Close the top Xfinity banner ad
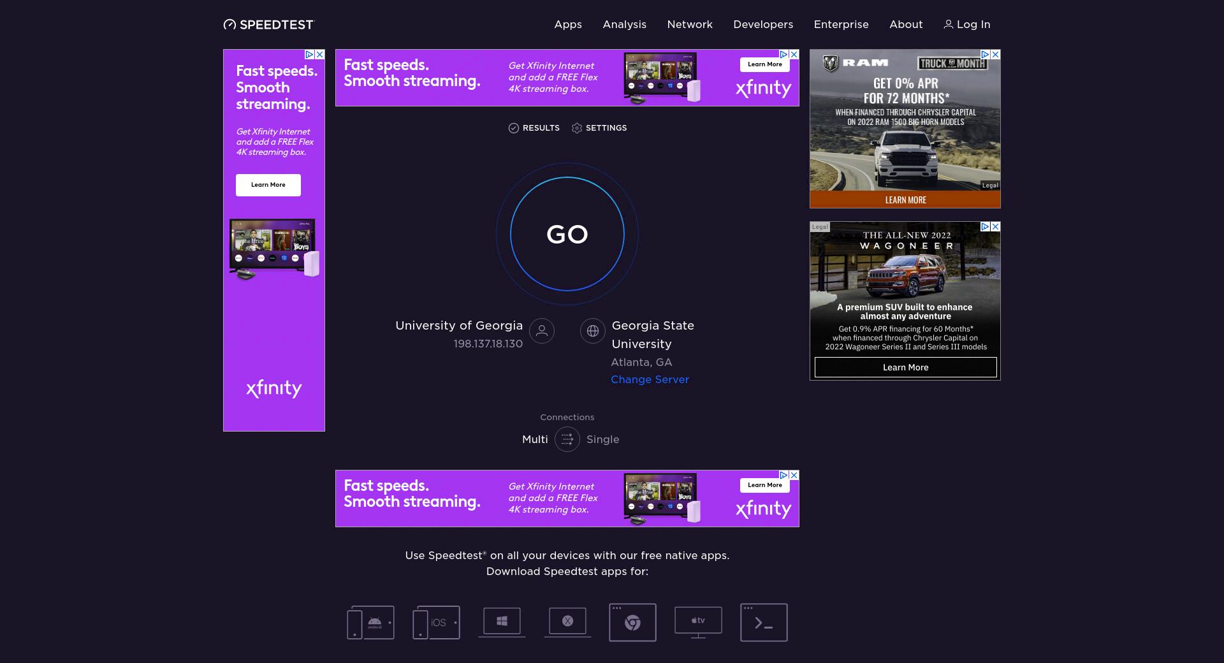Screen dimensions: 1224x663 pyautogui.click(x=794, y=55)
